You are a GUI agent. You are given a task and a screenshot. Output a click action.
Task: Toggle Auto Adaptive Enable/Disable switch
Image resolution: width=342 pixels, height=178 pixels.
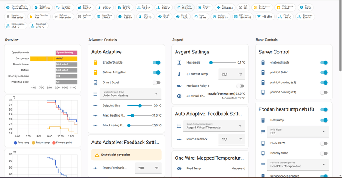click(x=157, y=62)
